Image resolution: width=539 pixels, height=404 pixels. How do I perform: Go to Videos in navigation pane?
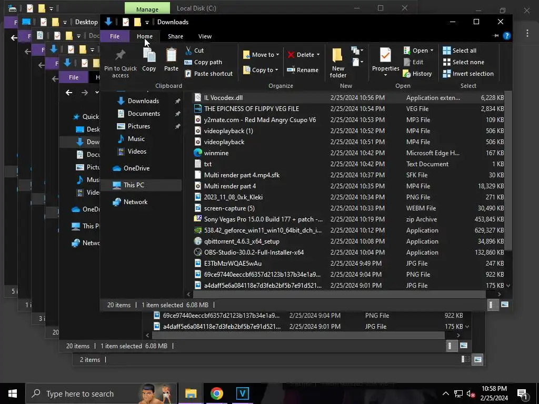coord(137,151)
